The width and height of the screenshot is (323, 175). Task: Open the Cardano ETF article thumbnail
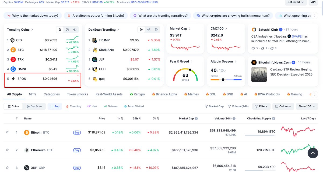[x=259, y=74]
